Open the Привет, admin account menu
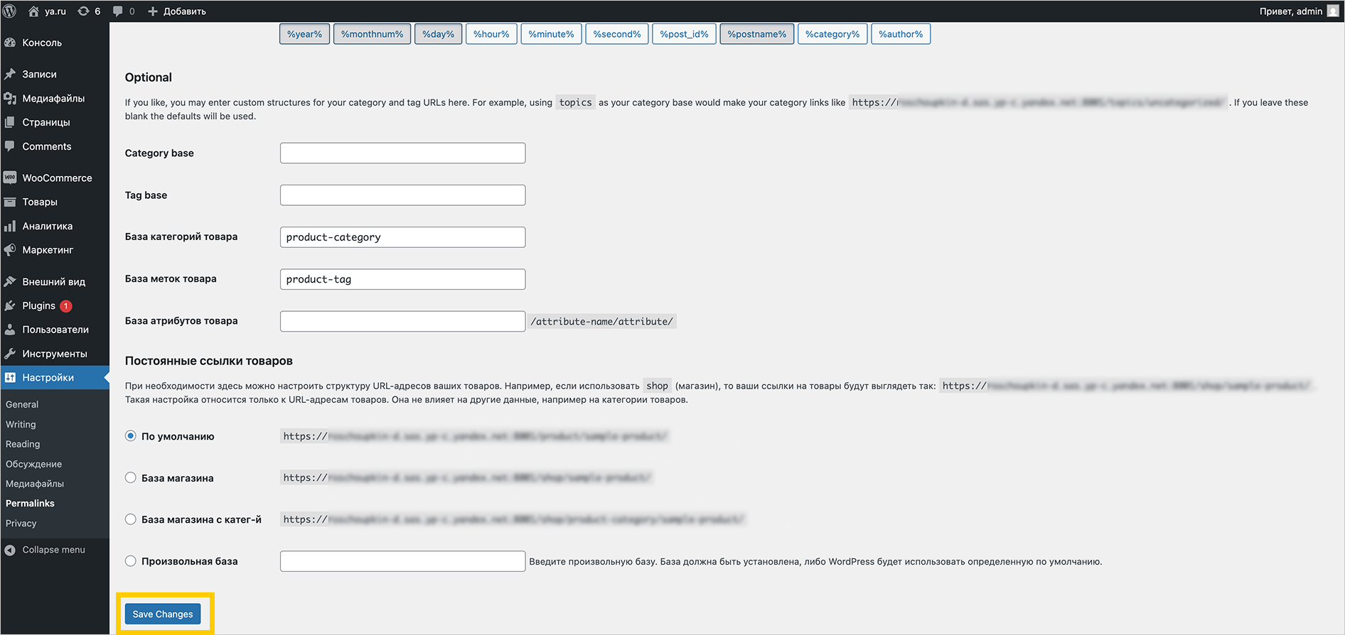The image size is (1345, 635). point(1298,11)
